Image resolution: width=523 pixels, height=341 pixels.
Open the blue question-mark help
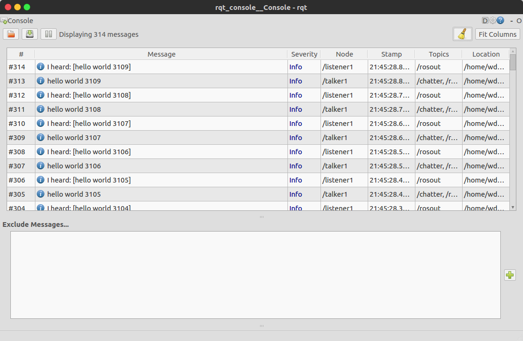[500, 21]
